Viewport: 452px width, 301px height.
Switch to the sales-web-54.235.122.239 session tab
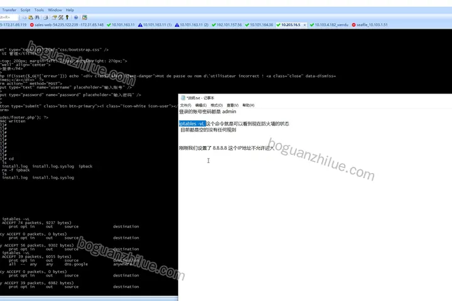67,25
